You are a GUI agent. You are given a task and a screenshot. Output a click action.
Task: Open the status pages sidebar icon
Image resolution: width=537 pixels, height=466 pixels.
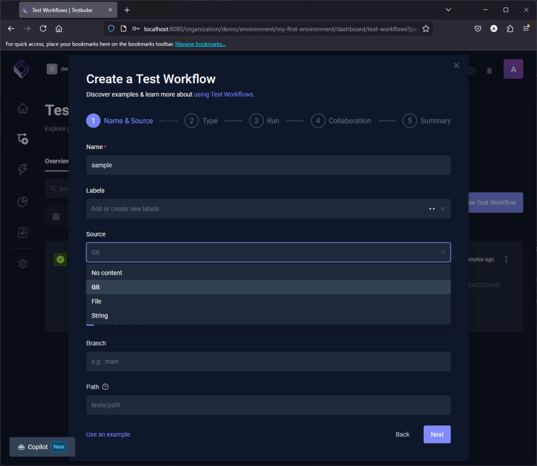pyautogui.click(x=23, y=232)
